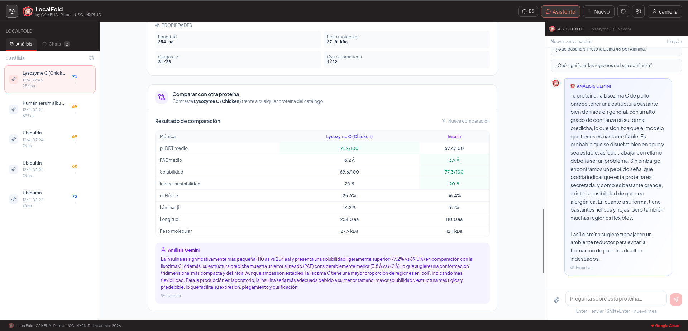Select the PAE medio value 3.9 Å
The image size is (688, 331).
tap(454, 160)
